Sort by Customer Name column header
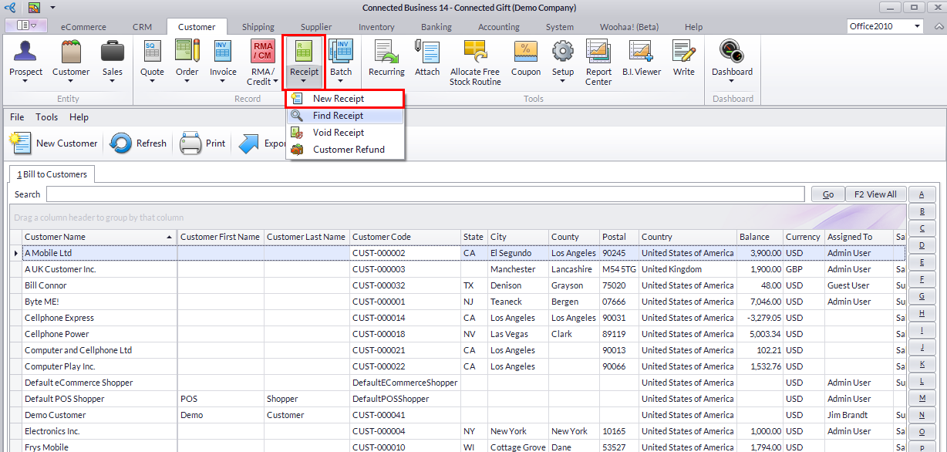947x452 pixels. point(93,237)
